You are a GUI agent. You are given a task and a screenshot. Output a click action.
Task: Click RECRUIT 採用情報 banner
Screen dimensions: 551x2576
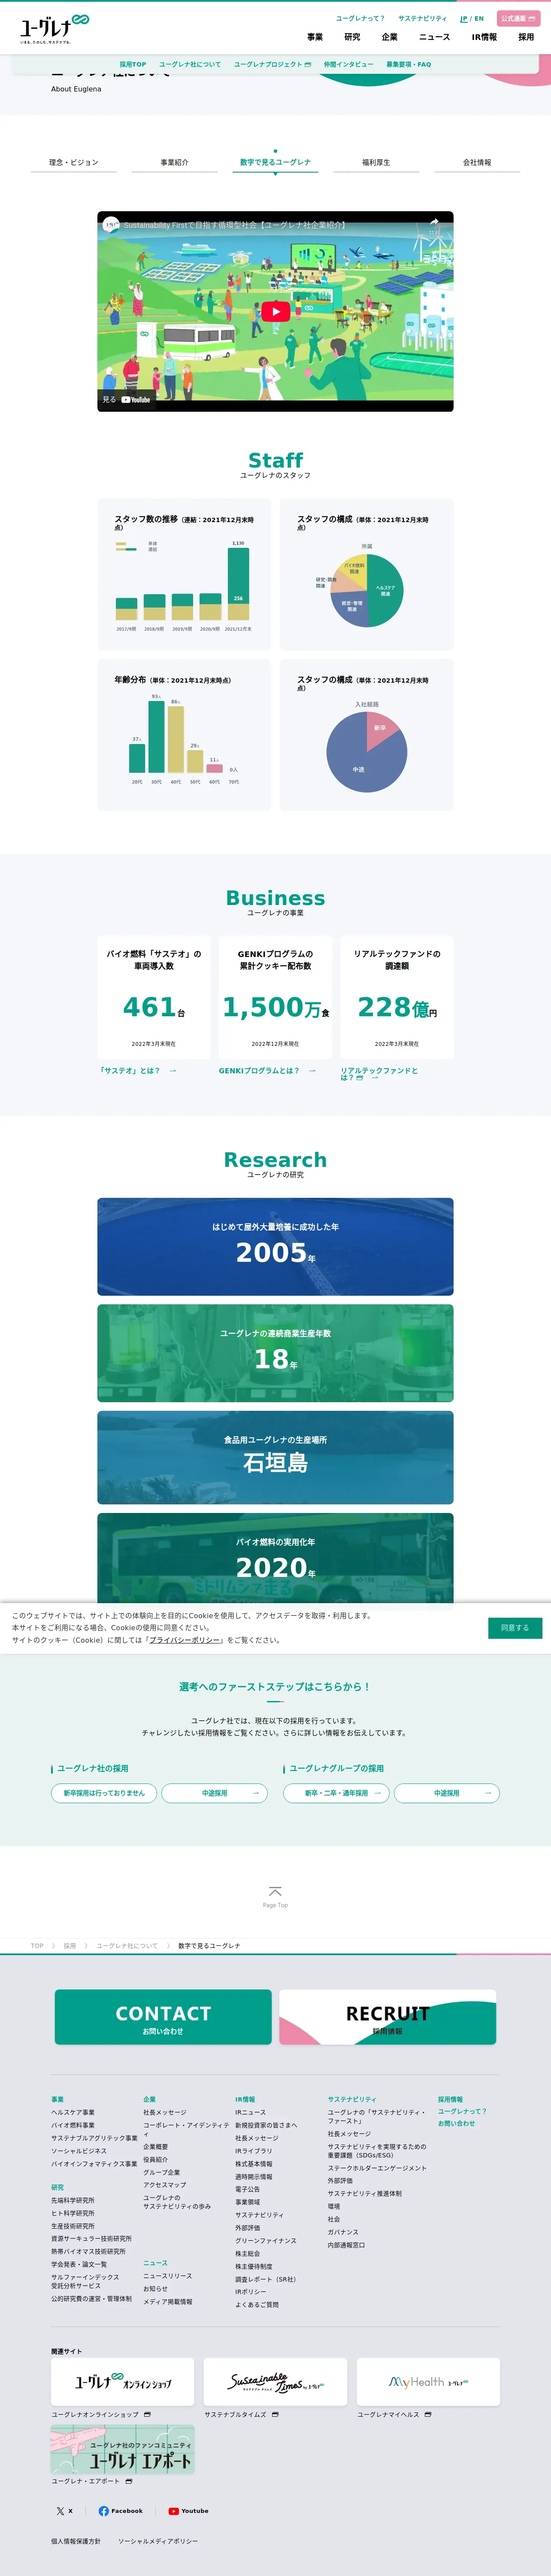pos(387,2017)
